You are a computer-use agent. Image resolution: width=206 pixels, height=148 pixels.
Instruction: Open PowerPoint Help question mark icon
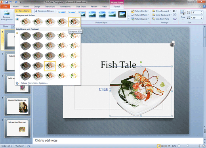pos(204,6)
